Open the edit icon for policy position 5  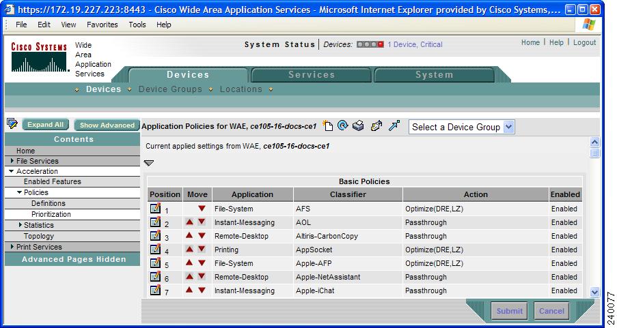click(x=155, y=263)
